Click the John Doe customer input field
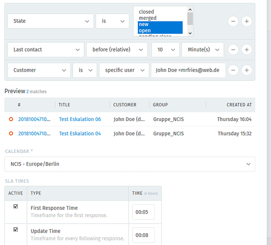The width and height of the screenshot is (271, 245). 188,70
